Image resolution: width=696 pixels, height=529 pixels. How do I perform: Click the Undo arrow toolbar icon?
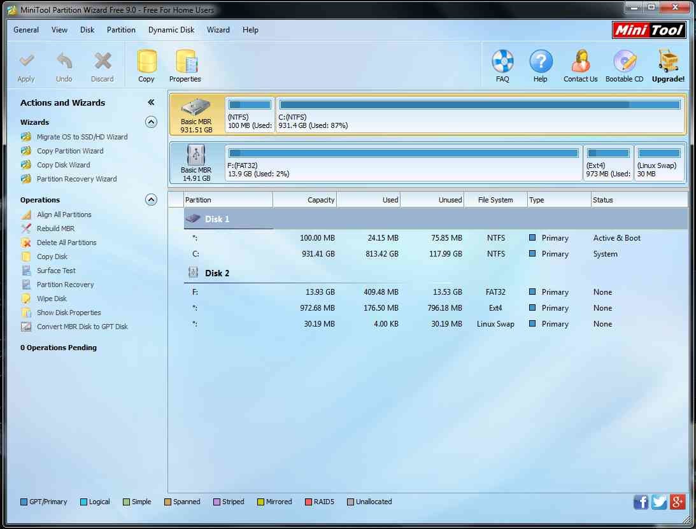coord(64,61)
